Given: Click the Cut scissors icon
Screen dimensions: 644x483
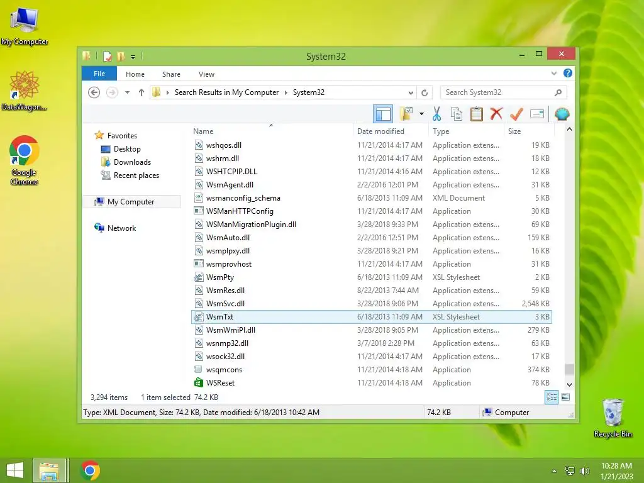Looking at the screenshot, I should point(436,114).
